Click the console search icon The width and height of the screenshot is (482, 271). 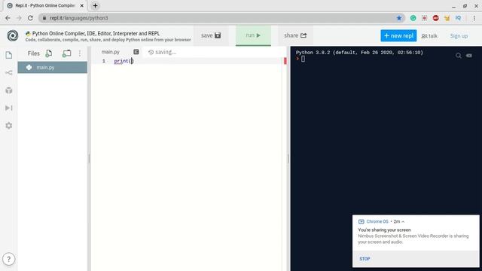tap(459, 56)
